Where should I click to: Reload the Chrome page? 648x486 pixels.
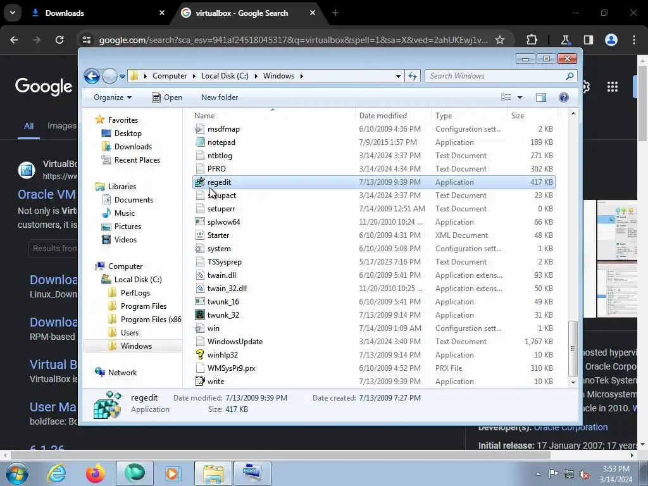59,40
